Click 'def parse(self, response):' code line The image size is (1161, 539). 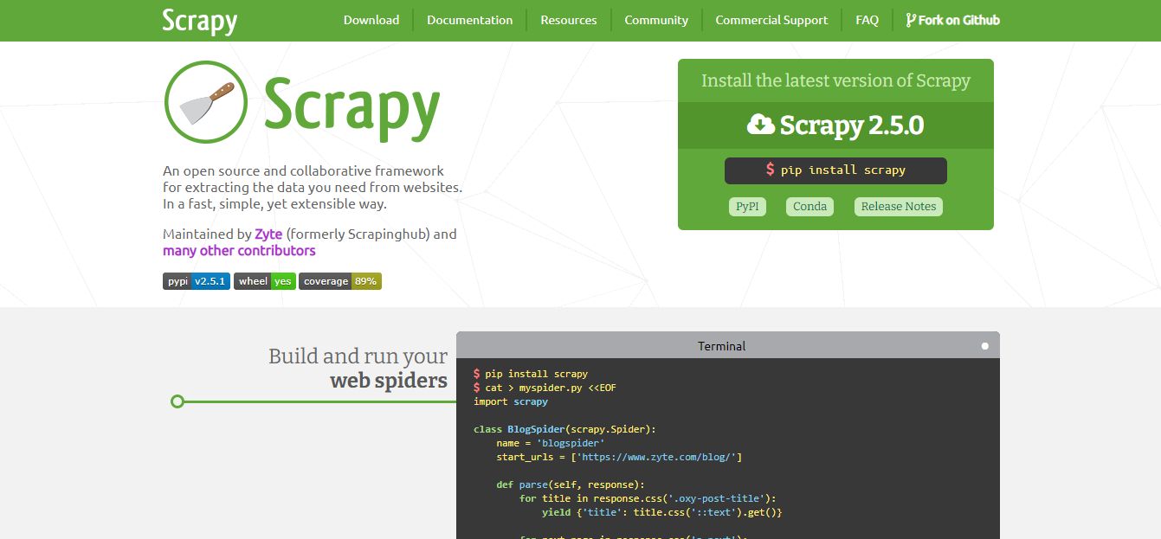point(571,484)
